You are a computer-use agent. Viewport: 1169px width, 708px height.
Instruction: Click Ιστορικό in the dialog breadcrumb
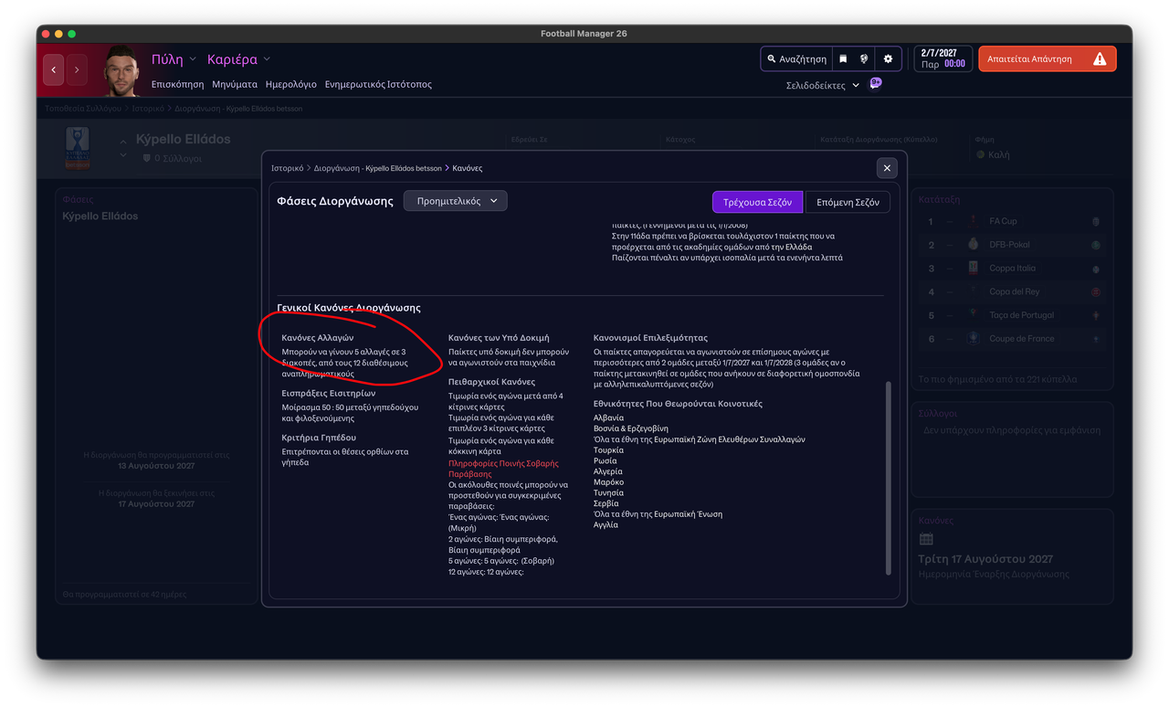coord(287,168)
